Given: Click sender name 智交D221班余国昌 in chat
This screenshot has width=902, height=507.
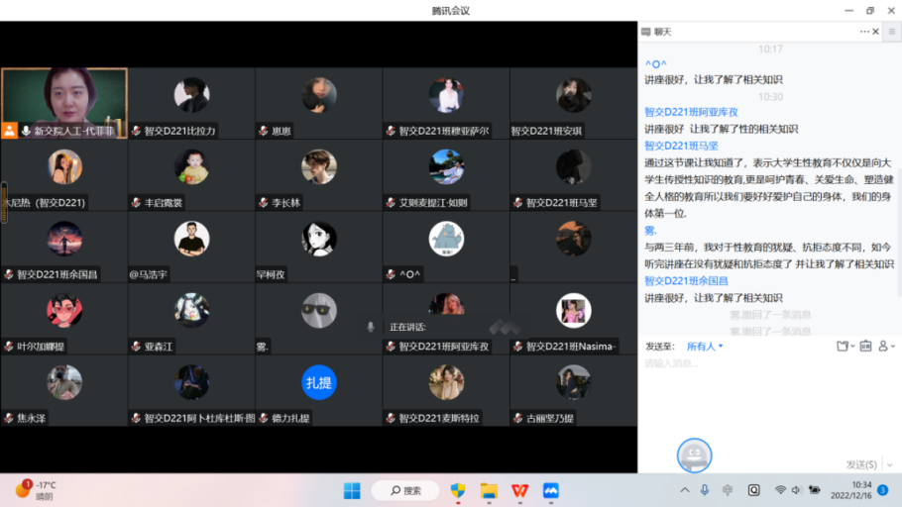Looking at the screenshot, I should point(686,281).
